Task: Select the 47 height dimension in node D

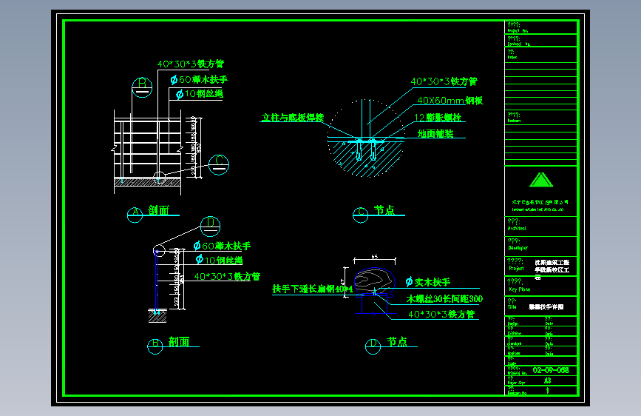Action: pos(343,282)
